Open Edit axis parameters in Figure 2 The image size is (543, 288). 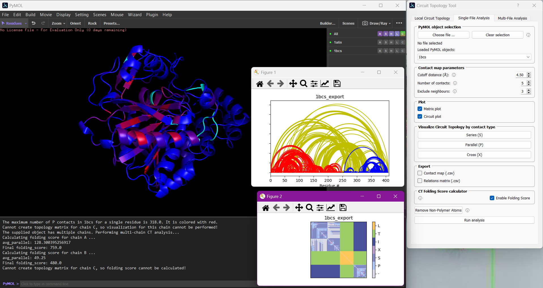(x=331, y=208)
